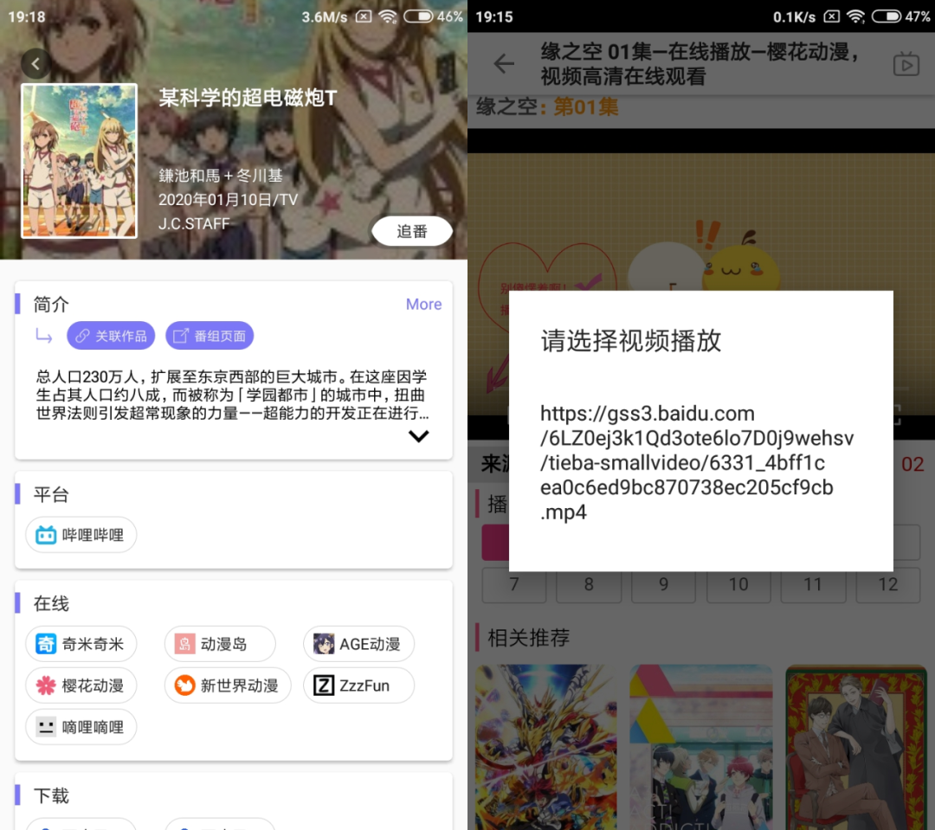Screen dimensions: 935x830
Task: Open the recommended thumbnail with red ornate border
Action: coord(856,747)
